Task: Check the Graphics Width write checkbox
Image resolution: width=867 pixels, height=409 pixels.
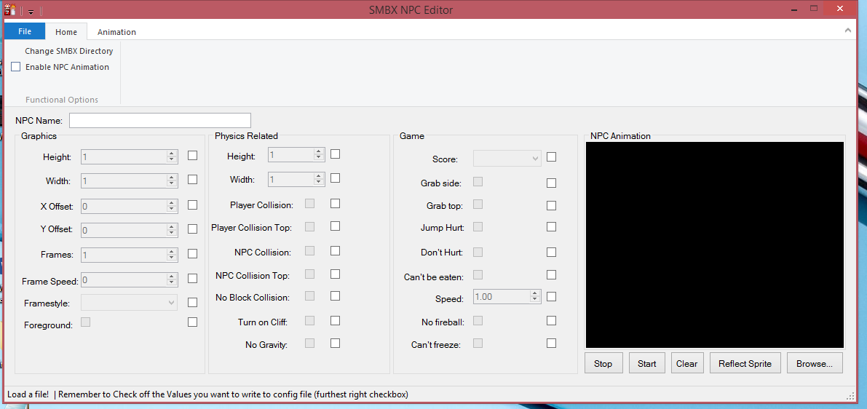Action: coord(192,180)
